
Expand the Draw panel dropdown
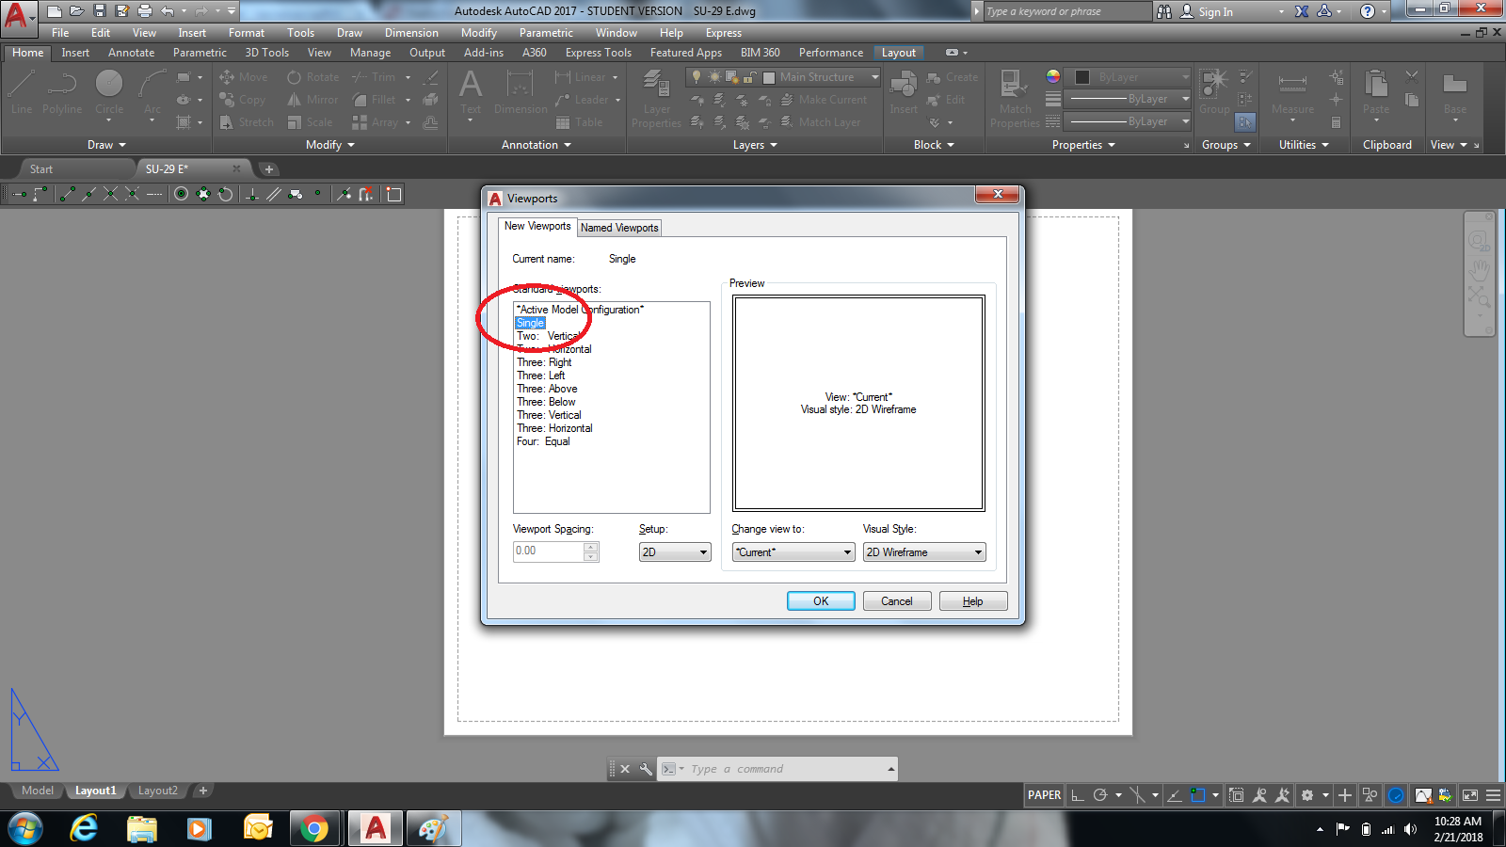click(x=106, y=145)
